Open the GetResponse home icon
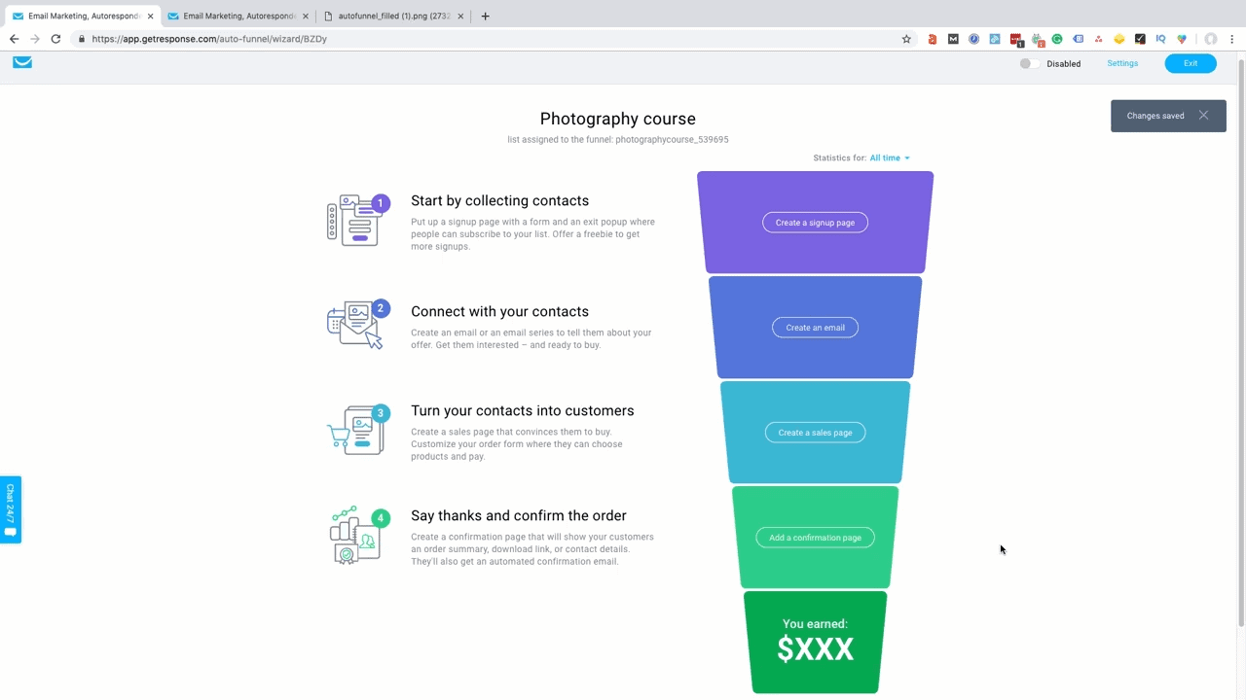 coord(21,62)
